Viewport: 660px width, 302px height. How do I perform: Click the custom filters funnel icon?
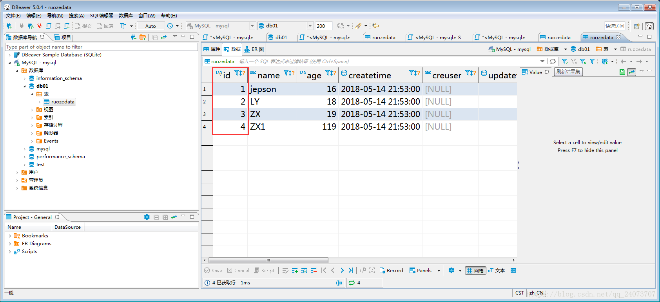(x=592, y=61)
